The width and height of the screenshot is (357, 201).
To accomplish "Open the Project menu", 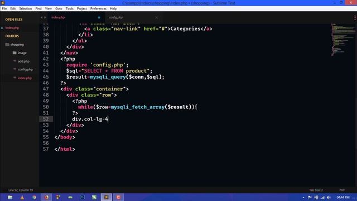I will (82, 9).
